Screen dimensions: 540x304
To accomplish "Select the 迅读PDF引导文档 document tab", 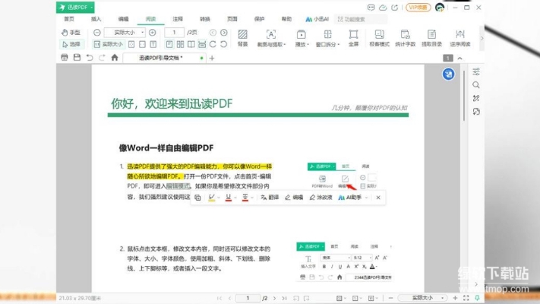I will tap(165, 58).
